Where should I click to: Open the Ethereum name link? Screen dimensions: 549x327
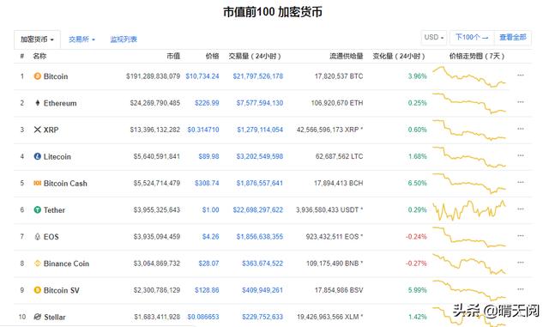pos(60,103)
